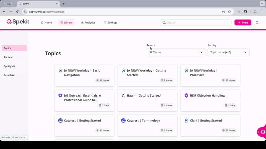The height and width of the screenshot is (149, 266).
Task: Select Topics in the sidebar
Action: (x=14, y=48)
